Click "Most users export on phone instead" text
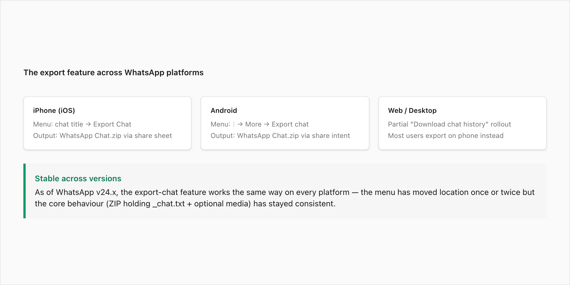Image resolution: width=570 pixels, height=285 pixels. tap(446, 136)
